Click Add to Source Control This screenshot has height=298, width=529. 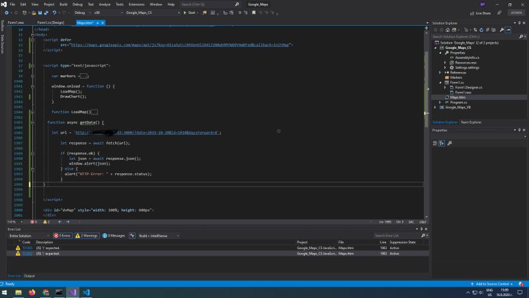pyautogui.click(x=492, y=284)
